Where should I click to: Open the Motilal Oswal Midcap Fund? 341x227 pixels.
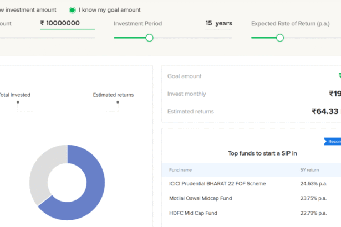click(201, 198)
